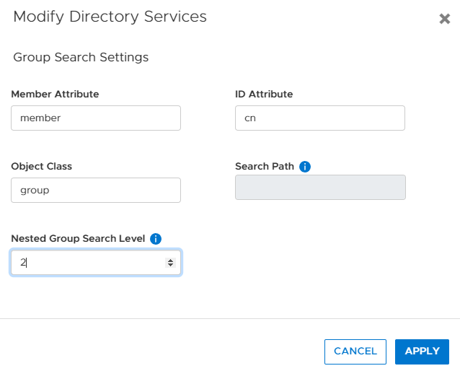This screenshot has height=371, width=460.
Task: Click the divider line above the footer buttons
Action: [x=230, y=318]
